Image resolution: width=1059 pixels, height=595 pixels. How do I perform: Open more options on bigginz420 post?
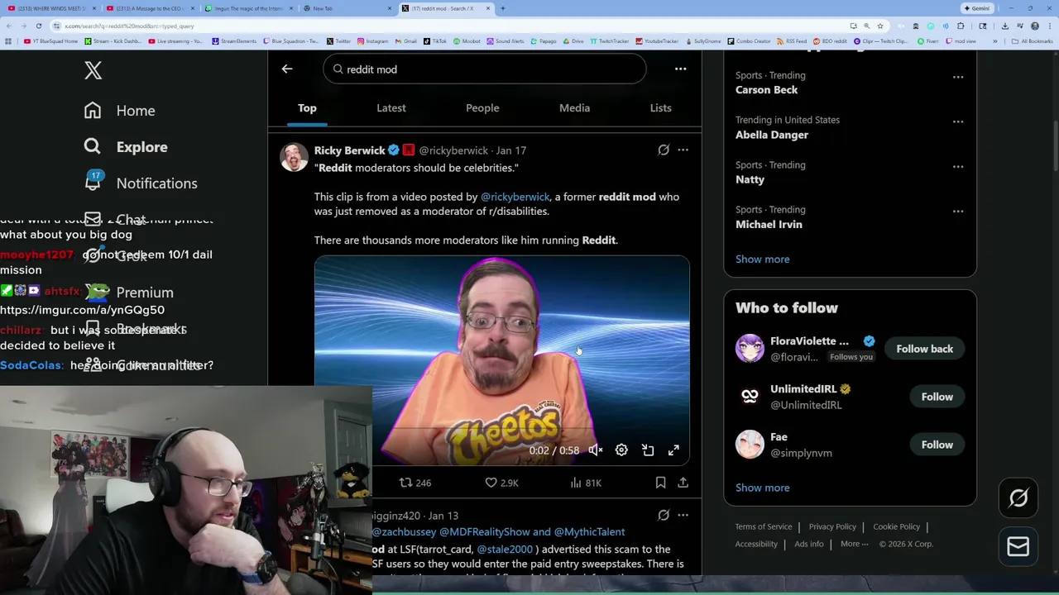click(x=683, y=516)
